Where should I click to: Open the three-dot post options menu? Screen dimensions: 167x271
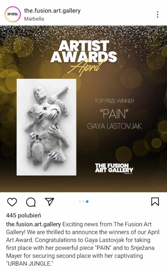coord(157,15)
